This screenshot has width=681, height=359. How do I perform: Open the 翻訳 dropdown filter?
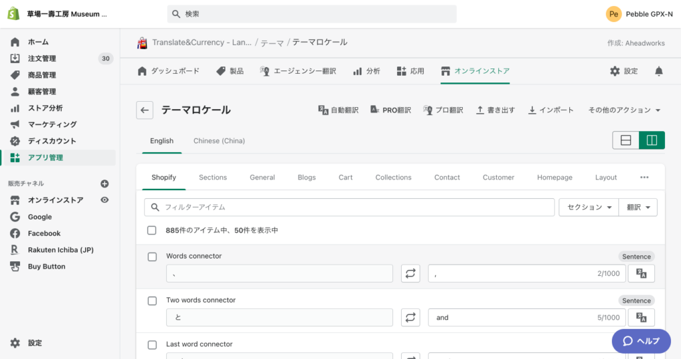(x=638, y=207)
